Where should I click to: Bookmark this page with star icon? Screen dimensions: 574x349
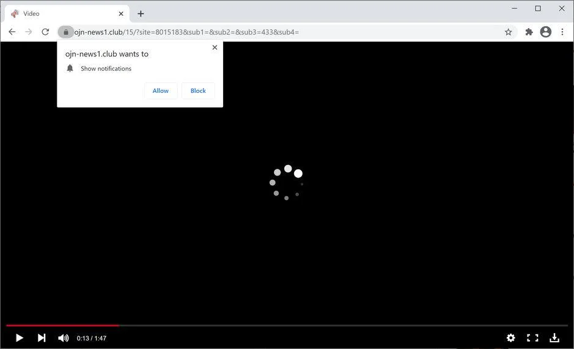[508, 32]
